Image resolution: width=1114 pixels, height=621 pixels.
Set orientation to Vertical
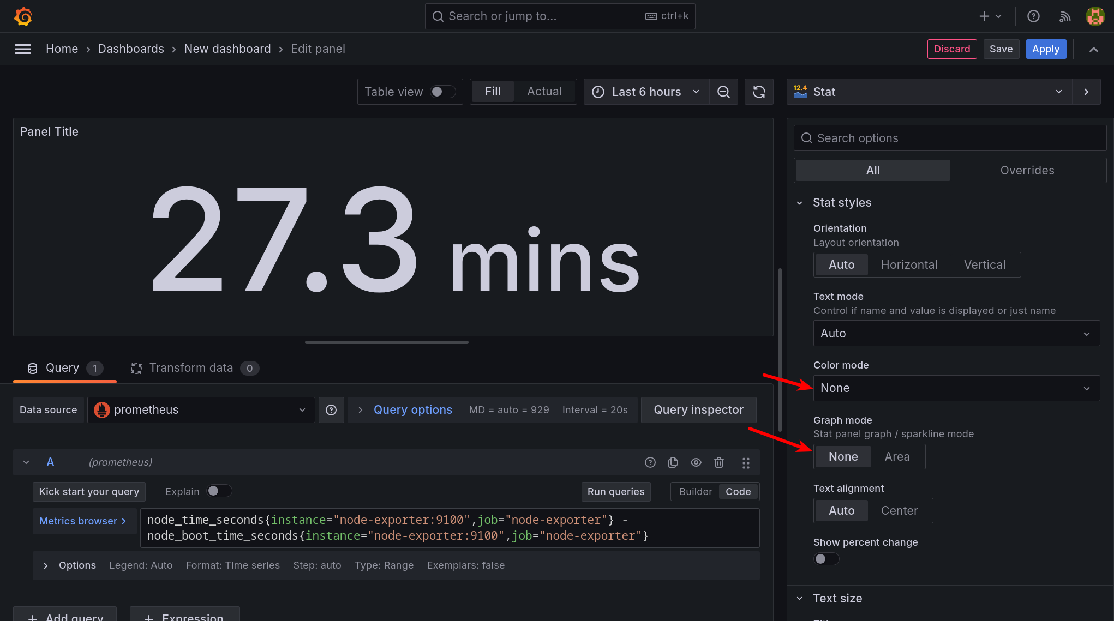tap(985, 265)
